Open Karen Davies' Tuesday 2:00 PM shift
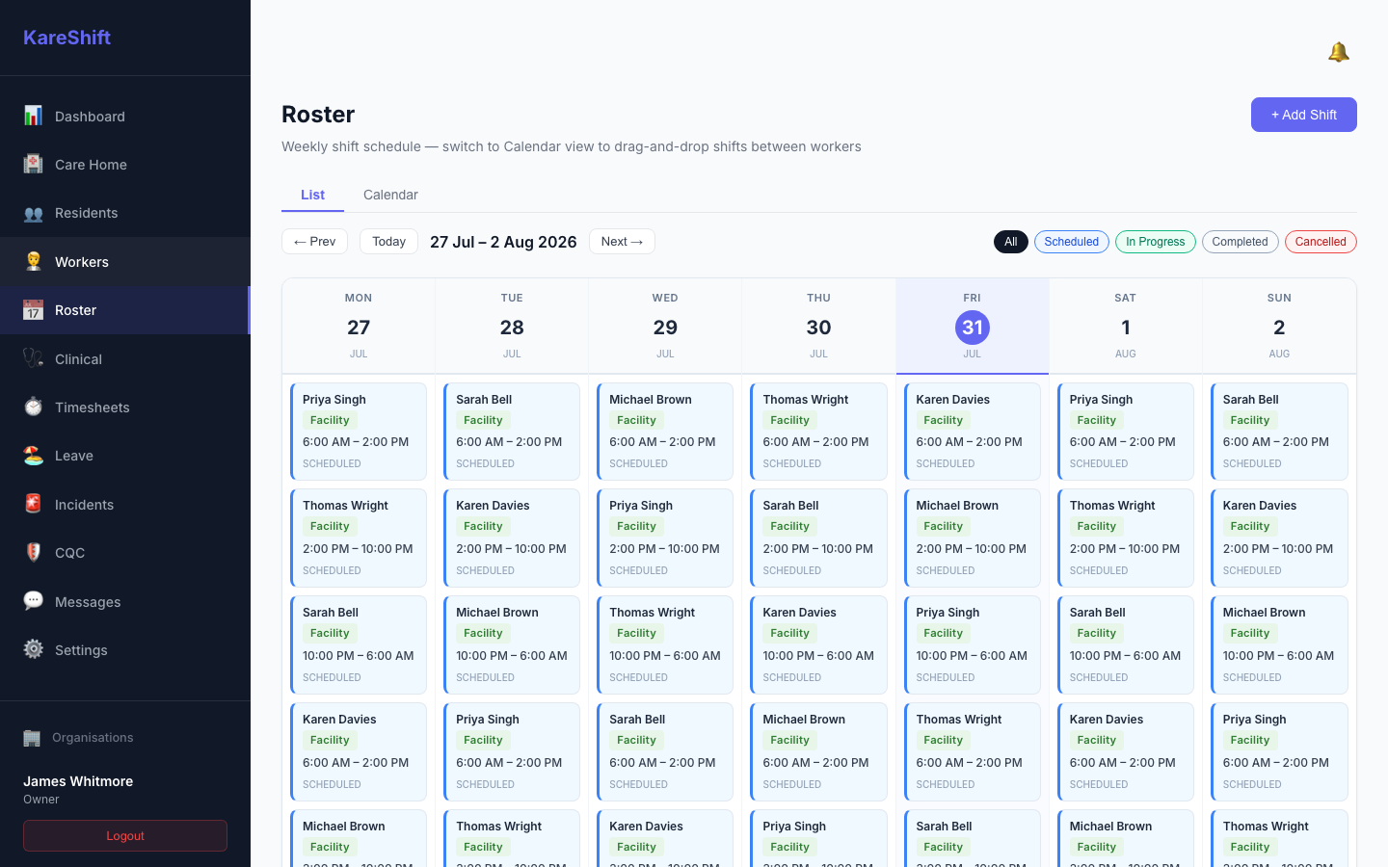Screen dimensions: 1388x867 pos(512,538)
